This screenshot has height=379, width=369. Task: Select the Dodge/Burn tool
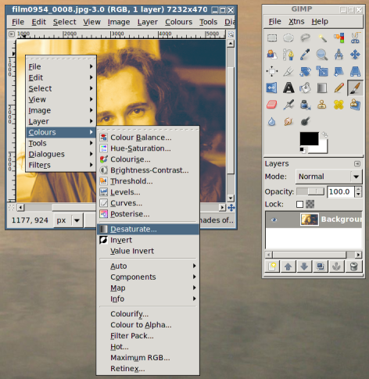[x=305, y=121]
